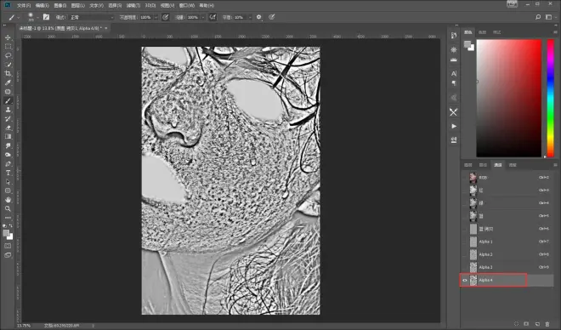
Task: Show the Alpha 3 channel visibility box
Action: coord(465,267)
